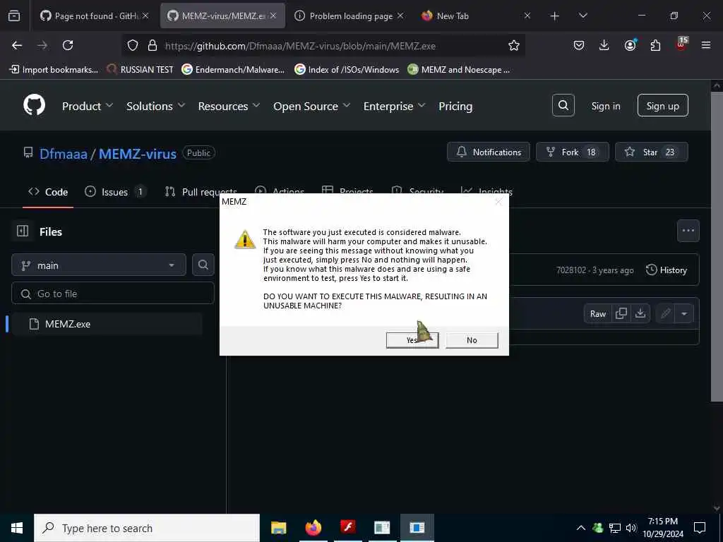Show hidden system tray icons
723x542 pixels.
coord(581,528)
